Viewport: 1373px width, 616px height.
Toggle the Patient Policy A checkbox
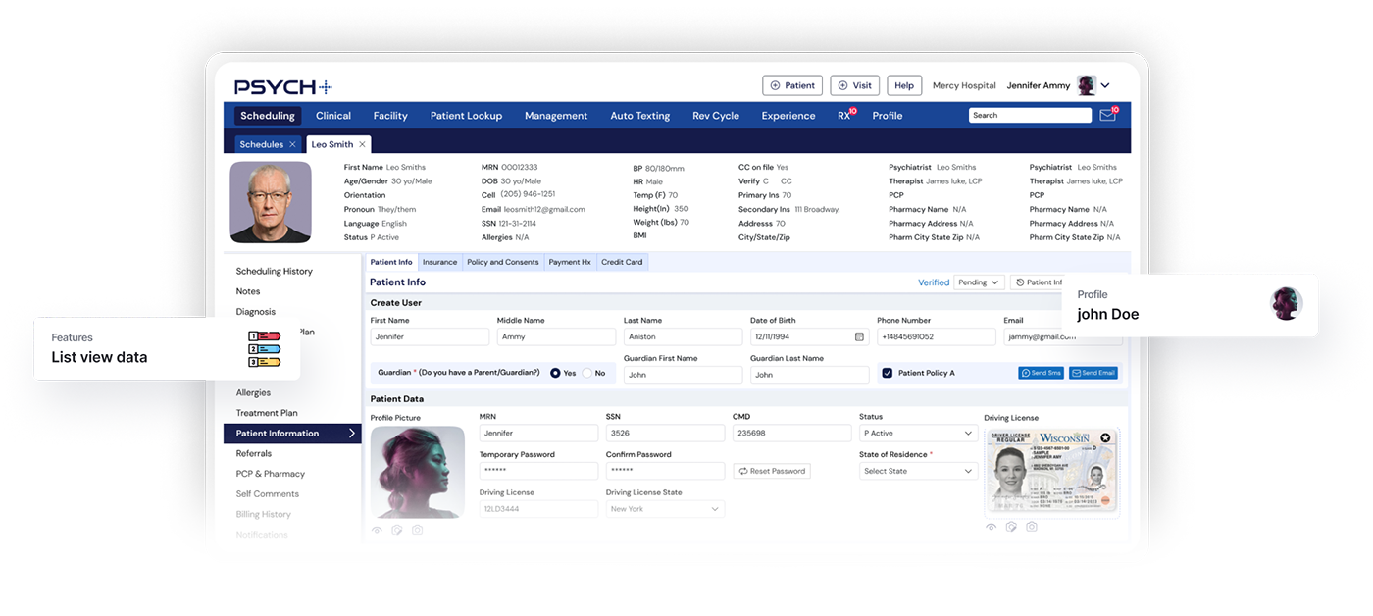tap(887, 373)
